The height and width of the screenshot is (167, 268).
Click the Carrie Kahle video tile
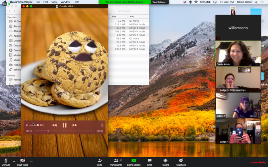238,53
